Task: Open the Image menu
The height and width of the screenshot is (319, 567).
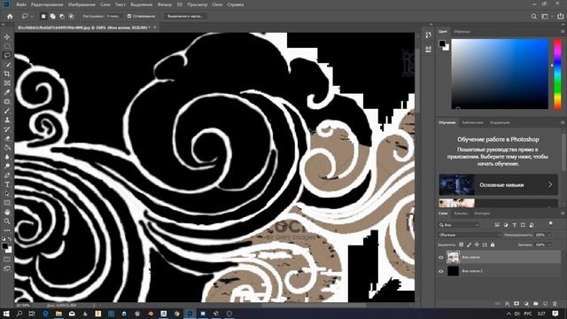Action: tap(82, 4)
